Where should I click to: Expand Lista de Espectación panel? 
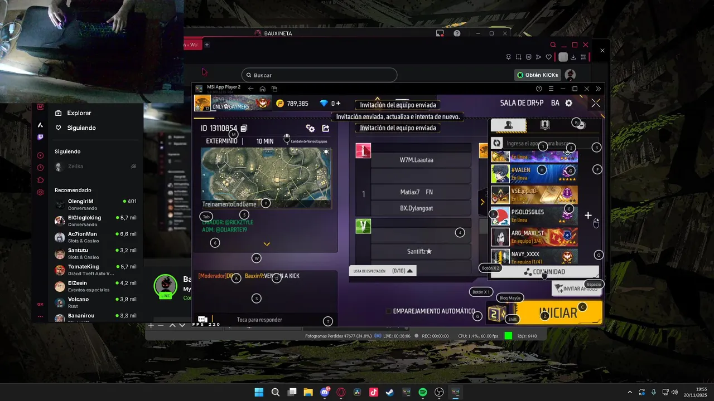[384, 271]
